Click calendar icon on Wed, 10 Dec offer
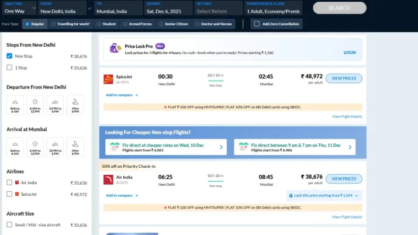418x235 pixels. 115,147
